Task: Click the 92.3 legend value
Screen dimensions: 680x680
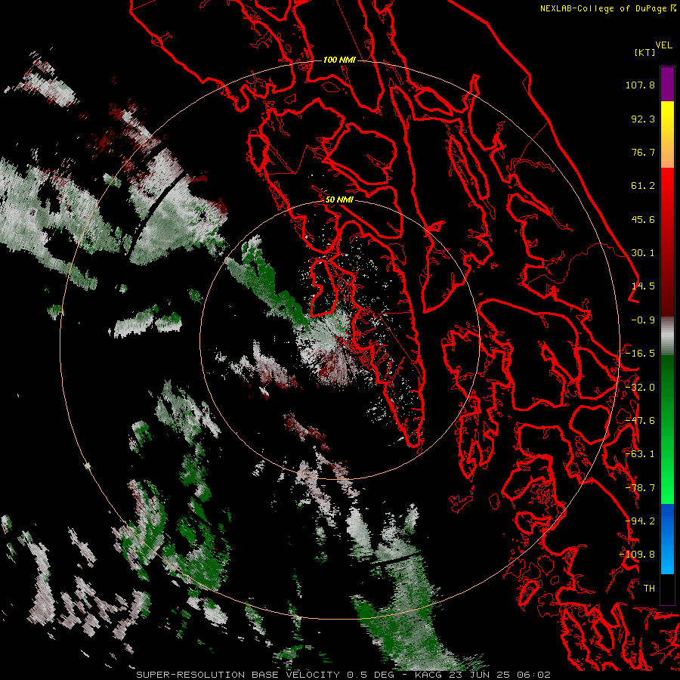Action: tap(643, 119)
